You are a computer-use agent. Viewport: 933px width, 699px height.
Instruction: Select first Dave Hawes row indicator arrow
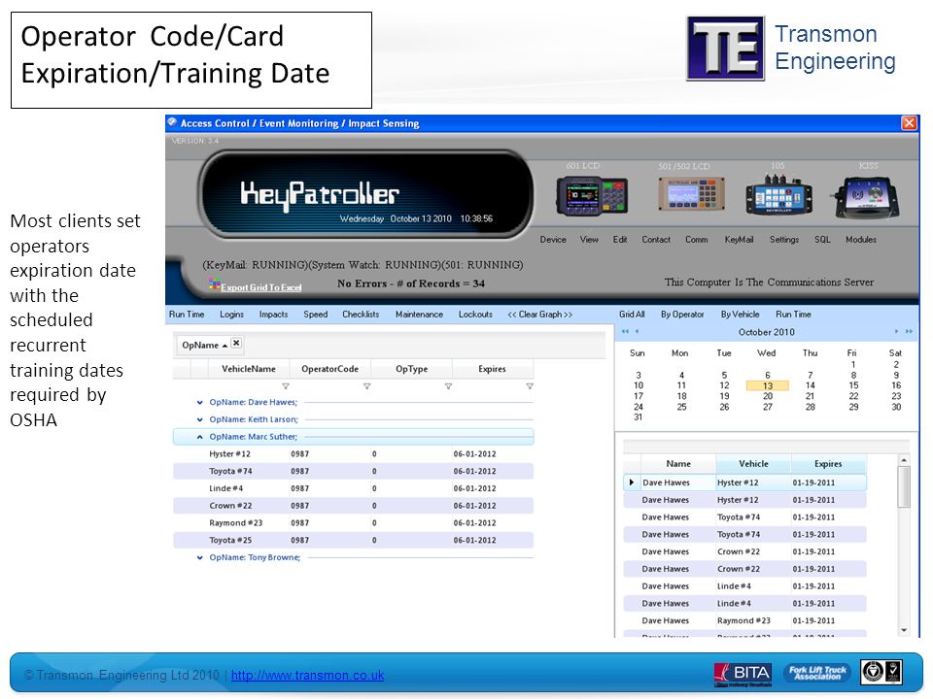[x=632, y=483]
